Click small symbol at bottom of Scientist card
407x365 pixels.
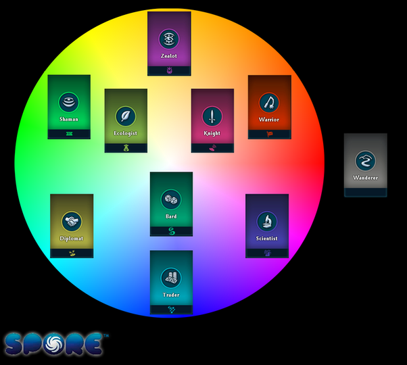pyautogui.click(x=267, y=253)
